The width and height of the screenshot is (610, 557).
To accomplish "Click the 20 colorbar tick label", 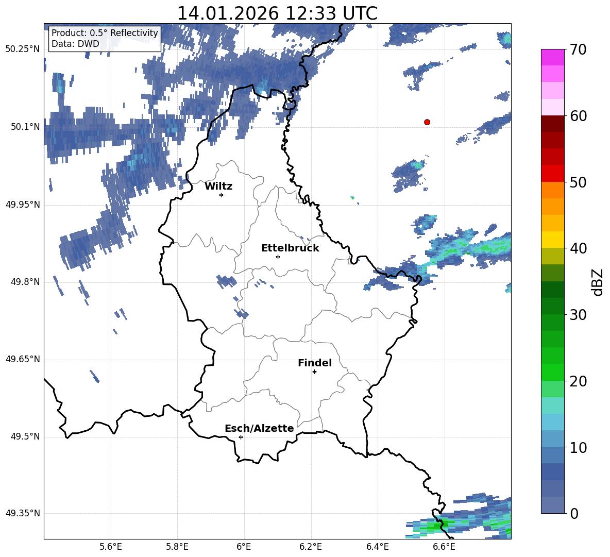I will coord(578,381).
